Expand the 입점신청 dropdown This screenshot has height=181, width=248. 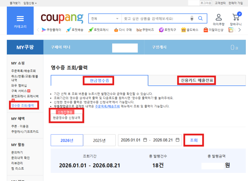[x=30, y=3]
